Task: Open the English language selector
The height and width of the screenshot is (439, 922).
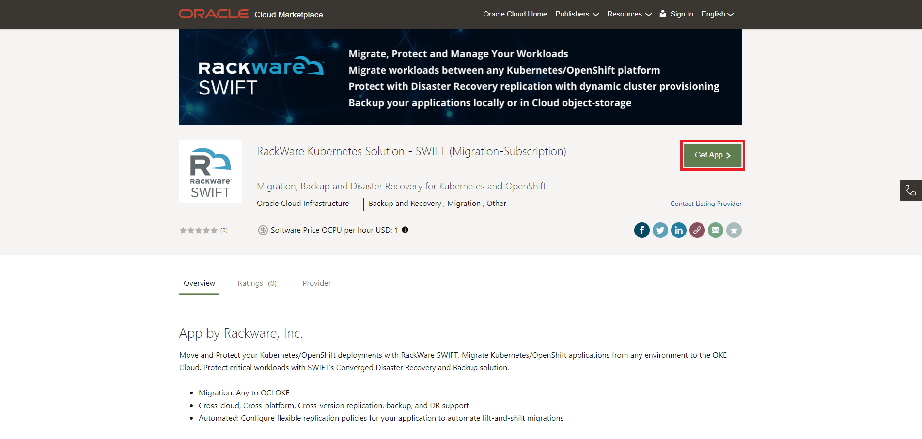Action: [718, 14]
